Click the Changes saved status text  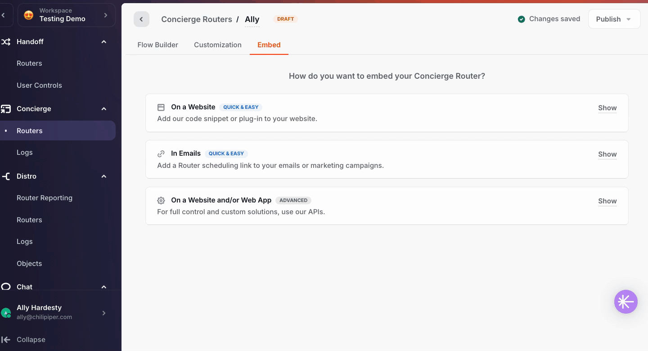[554, 19]
